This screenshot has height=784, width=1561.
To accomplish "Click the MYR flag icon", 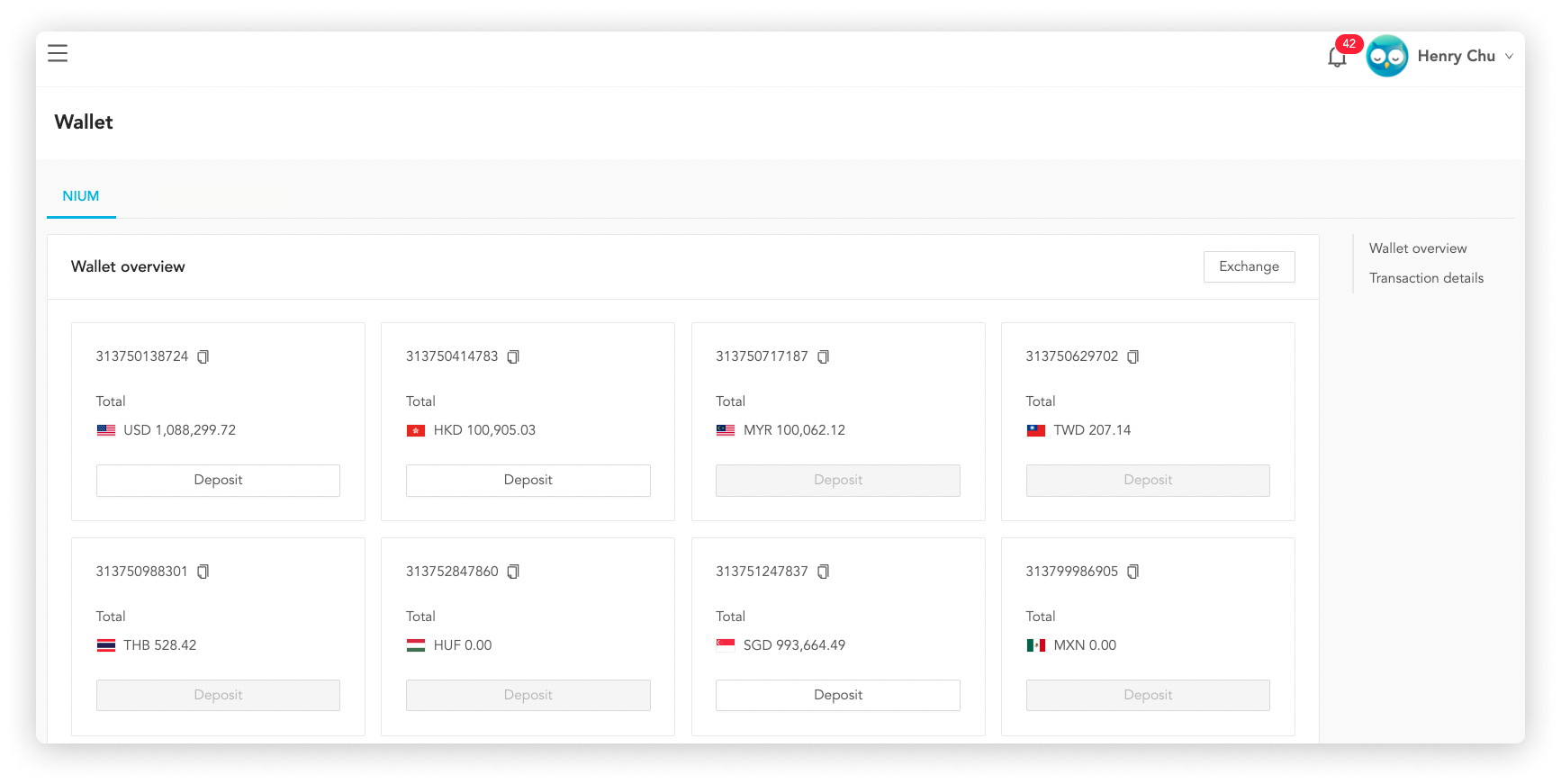I will [x=726, y=430].
